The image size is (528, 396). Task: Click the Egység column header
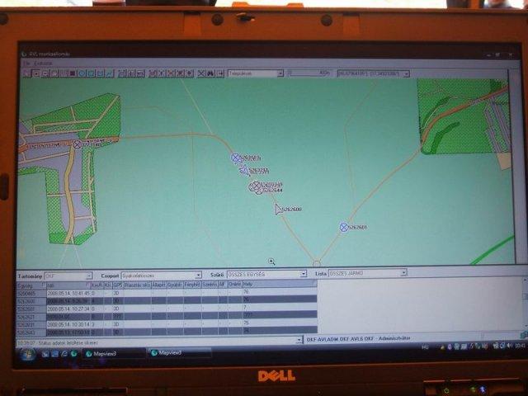(27, 285)
